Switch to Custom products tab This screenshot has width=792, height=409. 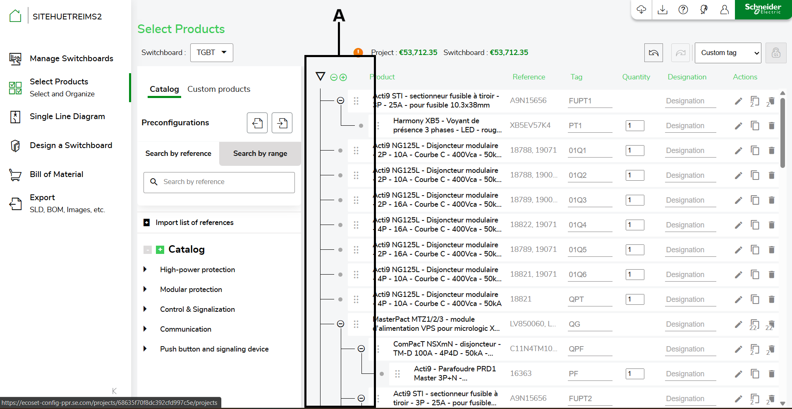(x=219, y=89)
